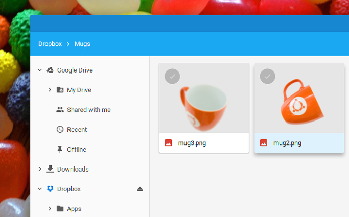Go to Dropbox in the breadcrumb
The width and height of the screenshot is (349, 217).
50,44
